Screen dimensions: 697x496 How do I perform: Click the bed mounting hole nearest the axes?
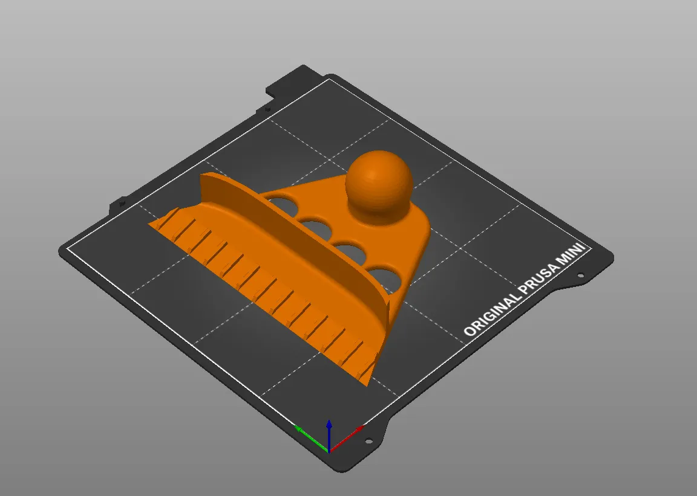click(x=368, y=441)
